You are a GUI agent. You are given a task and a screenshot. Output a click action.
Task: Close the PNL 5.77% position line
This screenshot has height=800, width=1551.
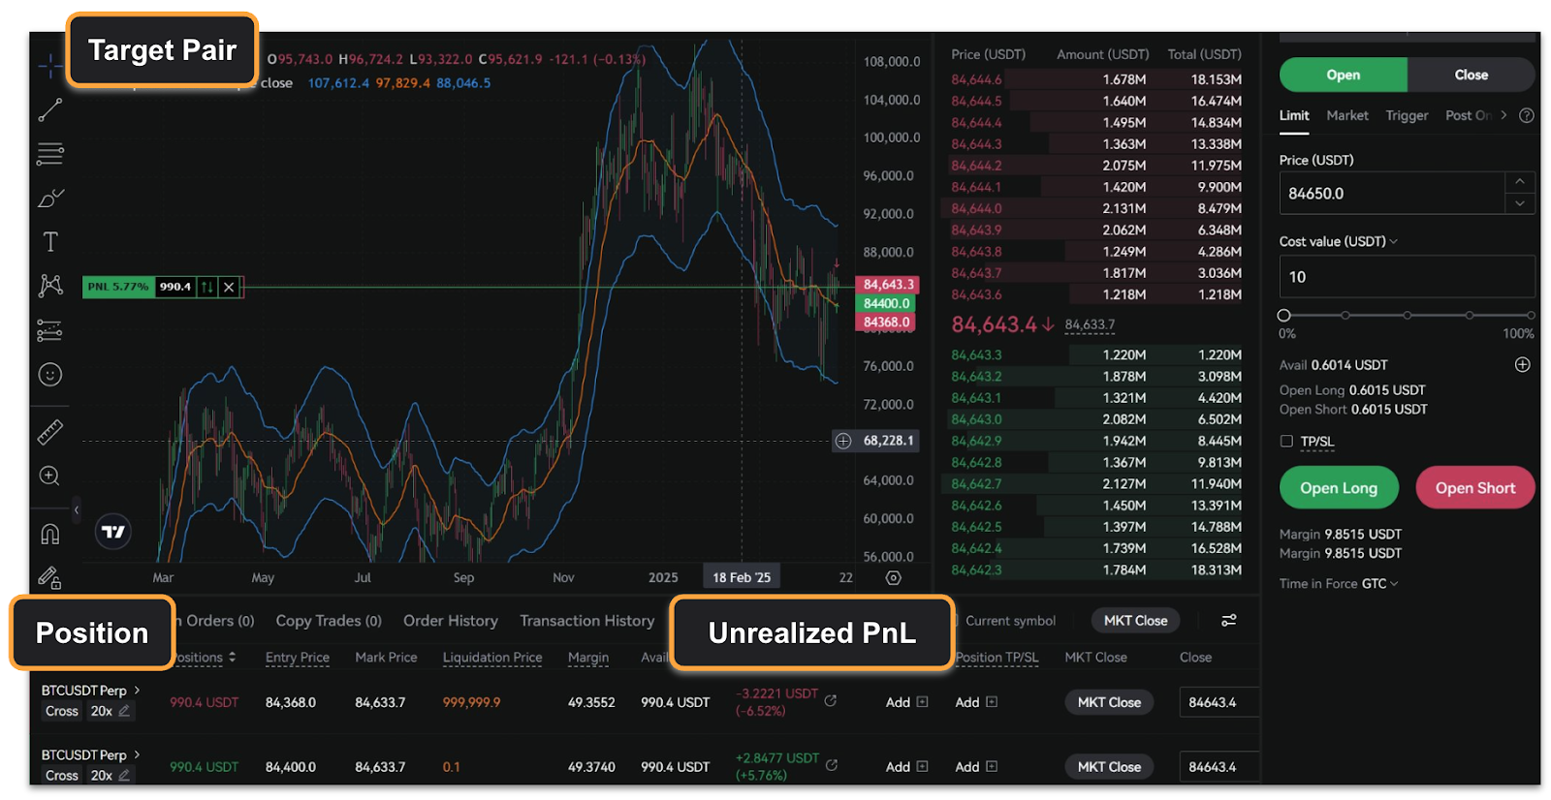pyautogui.click(x=229, y=287)
